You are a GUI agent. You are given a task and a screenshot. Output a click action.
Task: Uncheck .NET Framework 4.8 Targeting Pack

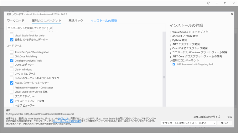174,64
